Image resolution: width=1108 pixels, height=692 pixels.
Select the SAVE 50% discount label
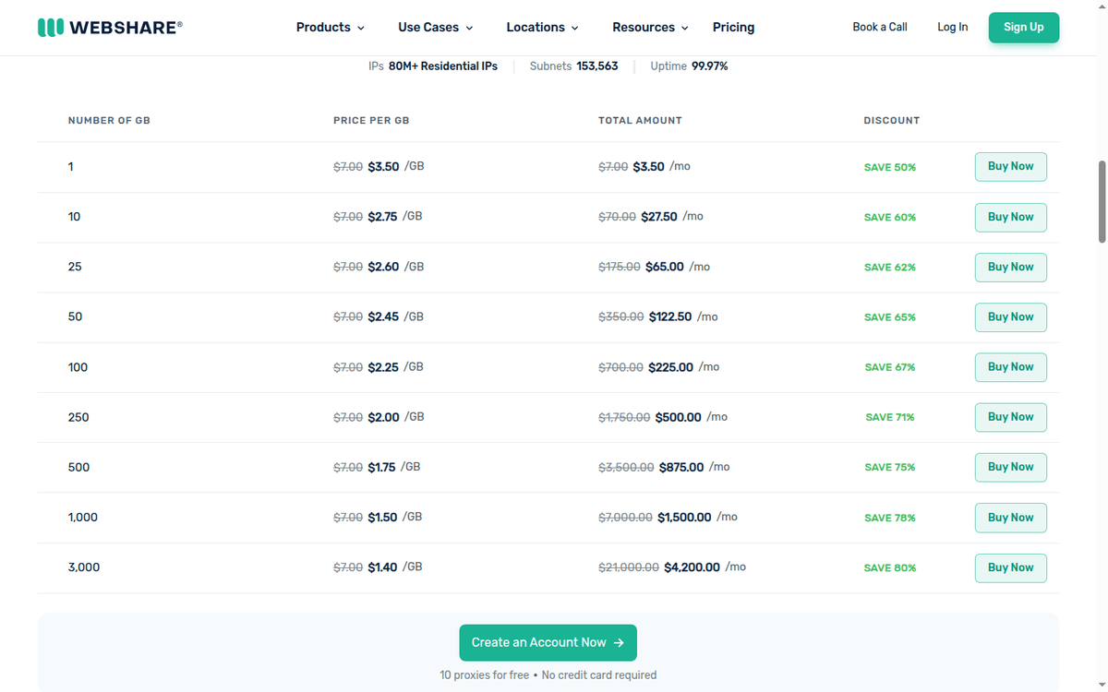coord(890,167)
